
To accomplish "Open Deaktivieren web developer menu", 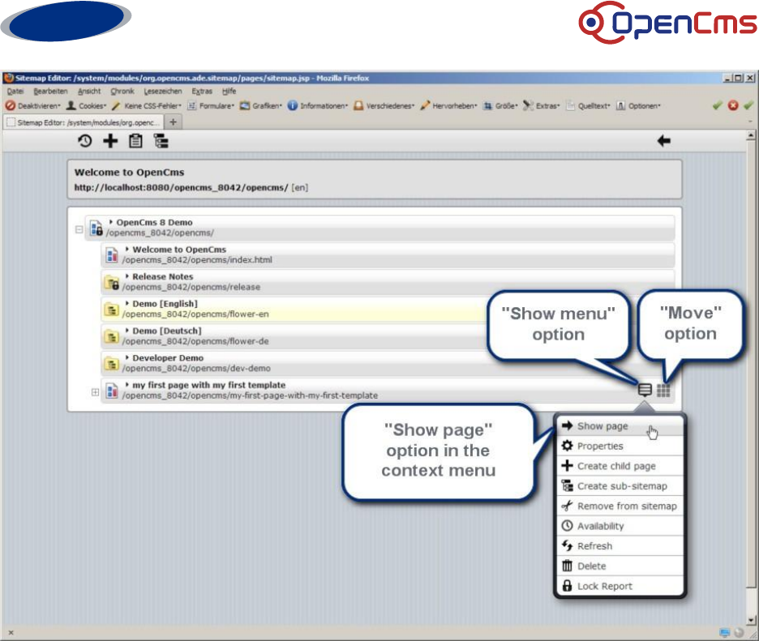I will [x=33, y=106].
